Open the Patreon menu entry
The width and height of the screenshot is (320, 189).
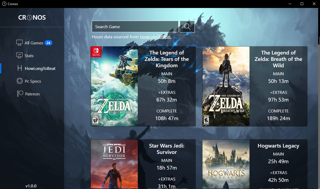tap(32, 94)
